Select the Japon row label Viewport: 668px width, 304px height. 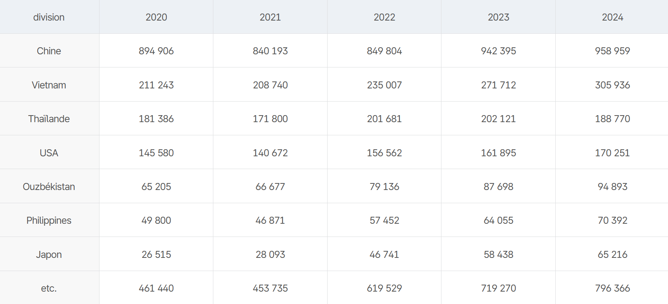49,254
